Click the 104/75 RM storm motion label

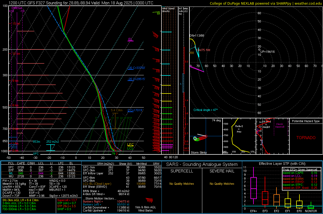(203, 50)
